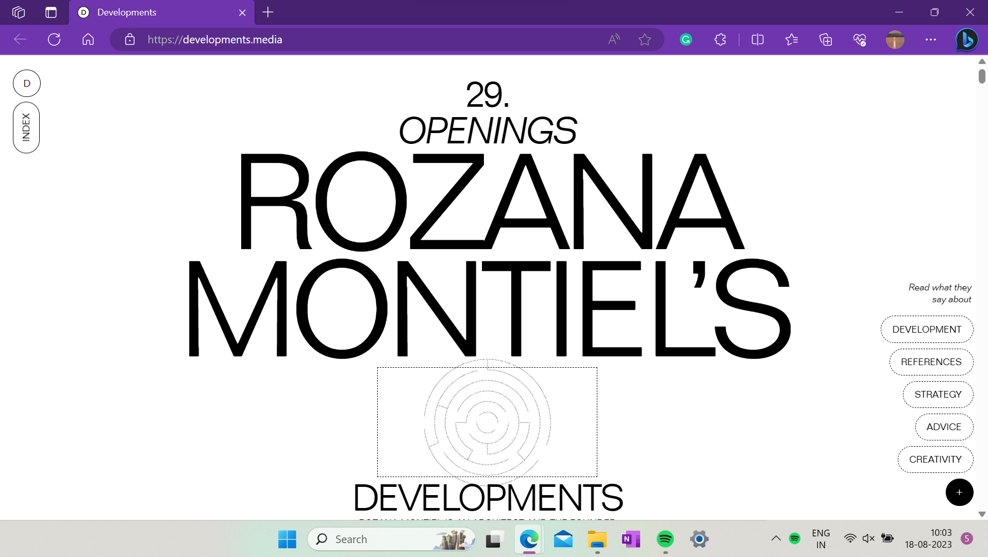Open Extensions puzzle icon
The width and height of the screenshot is (988, 557).
(x=720, y=40)
